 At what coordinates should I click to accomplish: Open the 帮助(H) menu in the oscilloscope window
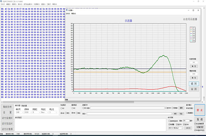point(74,14)
